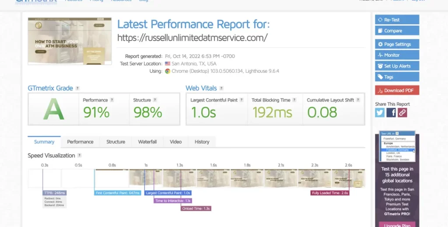This screenshot has height=227, width=448.
Task: Click the 0.08 Cumulative Layout Shift value
Action: pos(322,112)
